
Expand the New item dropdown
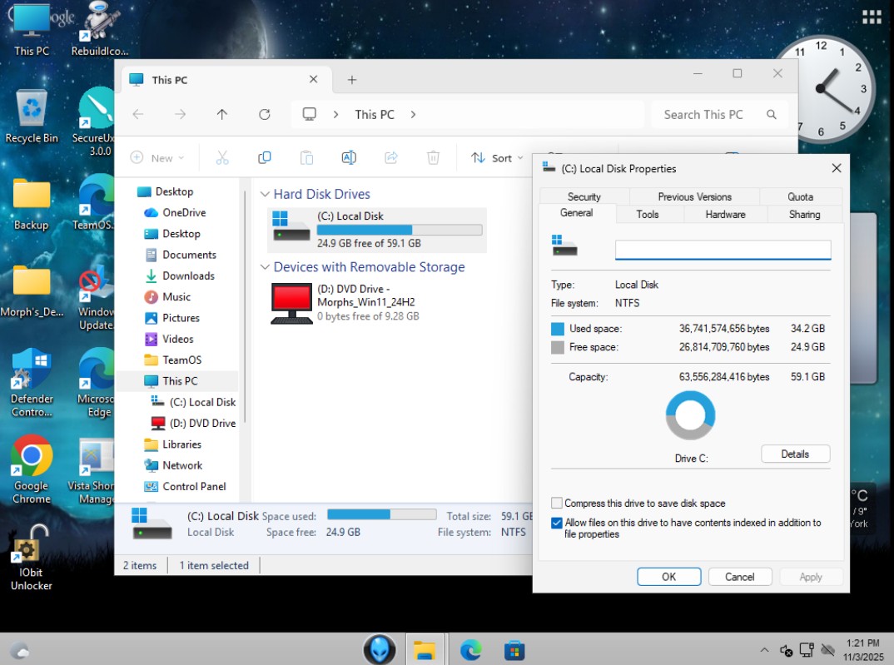[157, 158]
